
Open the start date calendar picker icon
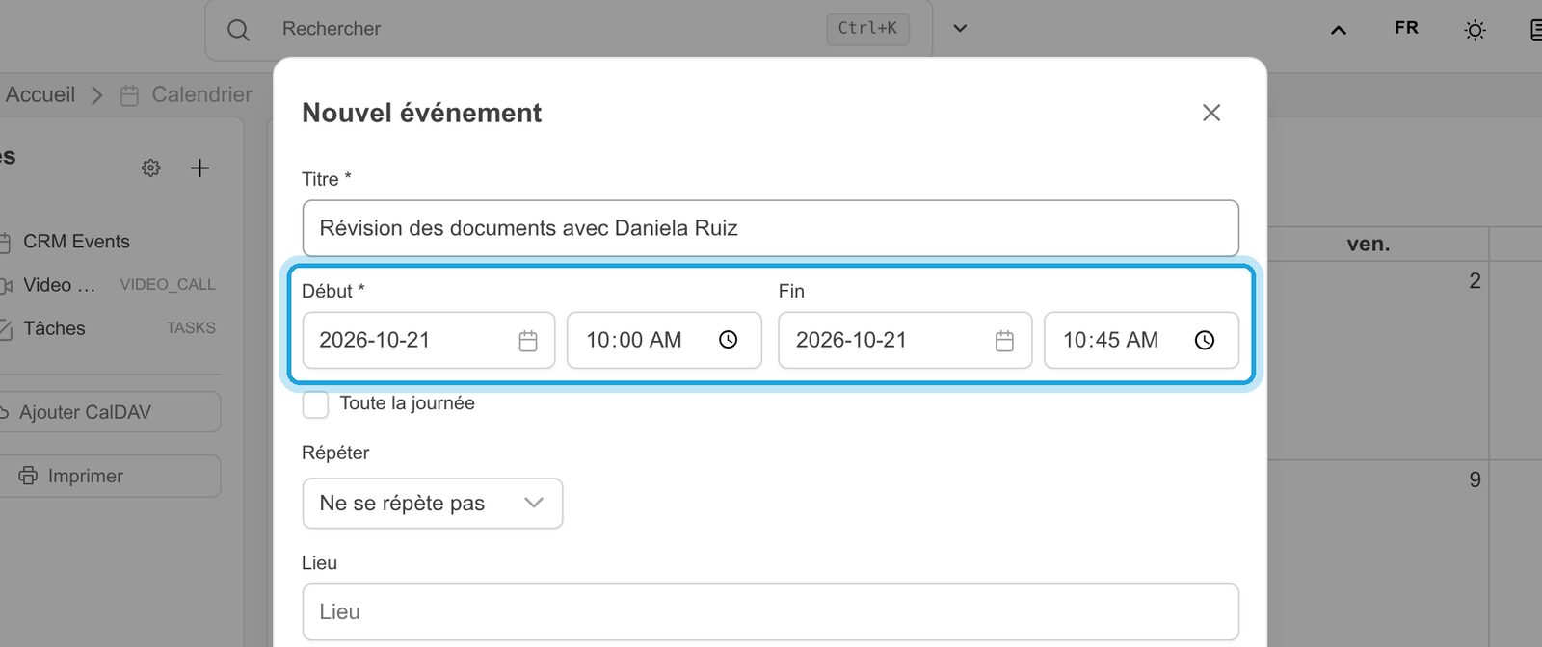(528, 341)
